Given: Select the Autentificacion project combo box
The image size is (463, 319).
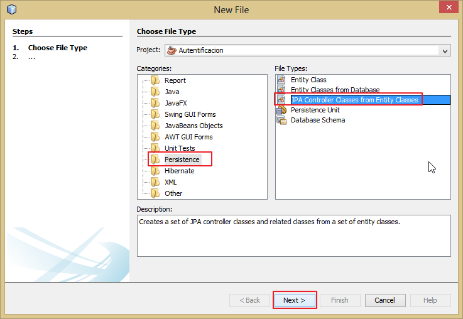Looking at the screenshot, I should coord(308,50).
